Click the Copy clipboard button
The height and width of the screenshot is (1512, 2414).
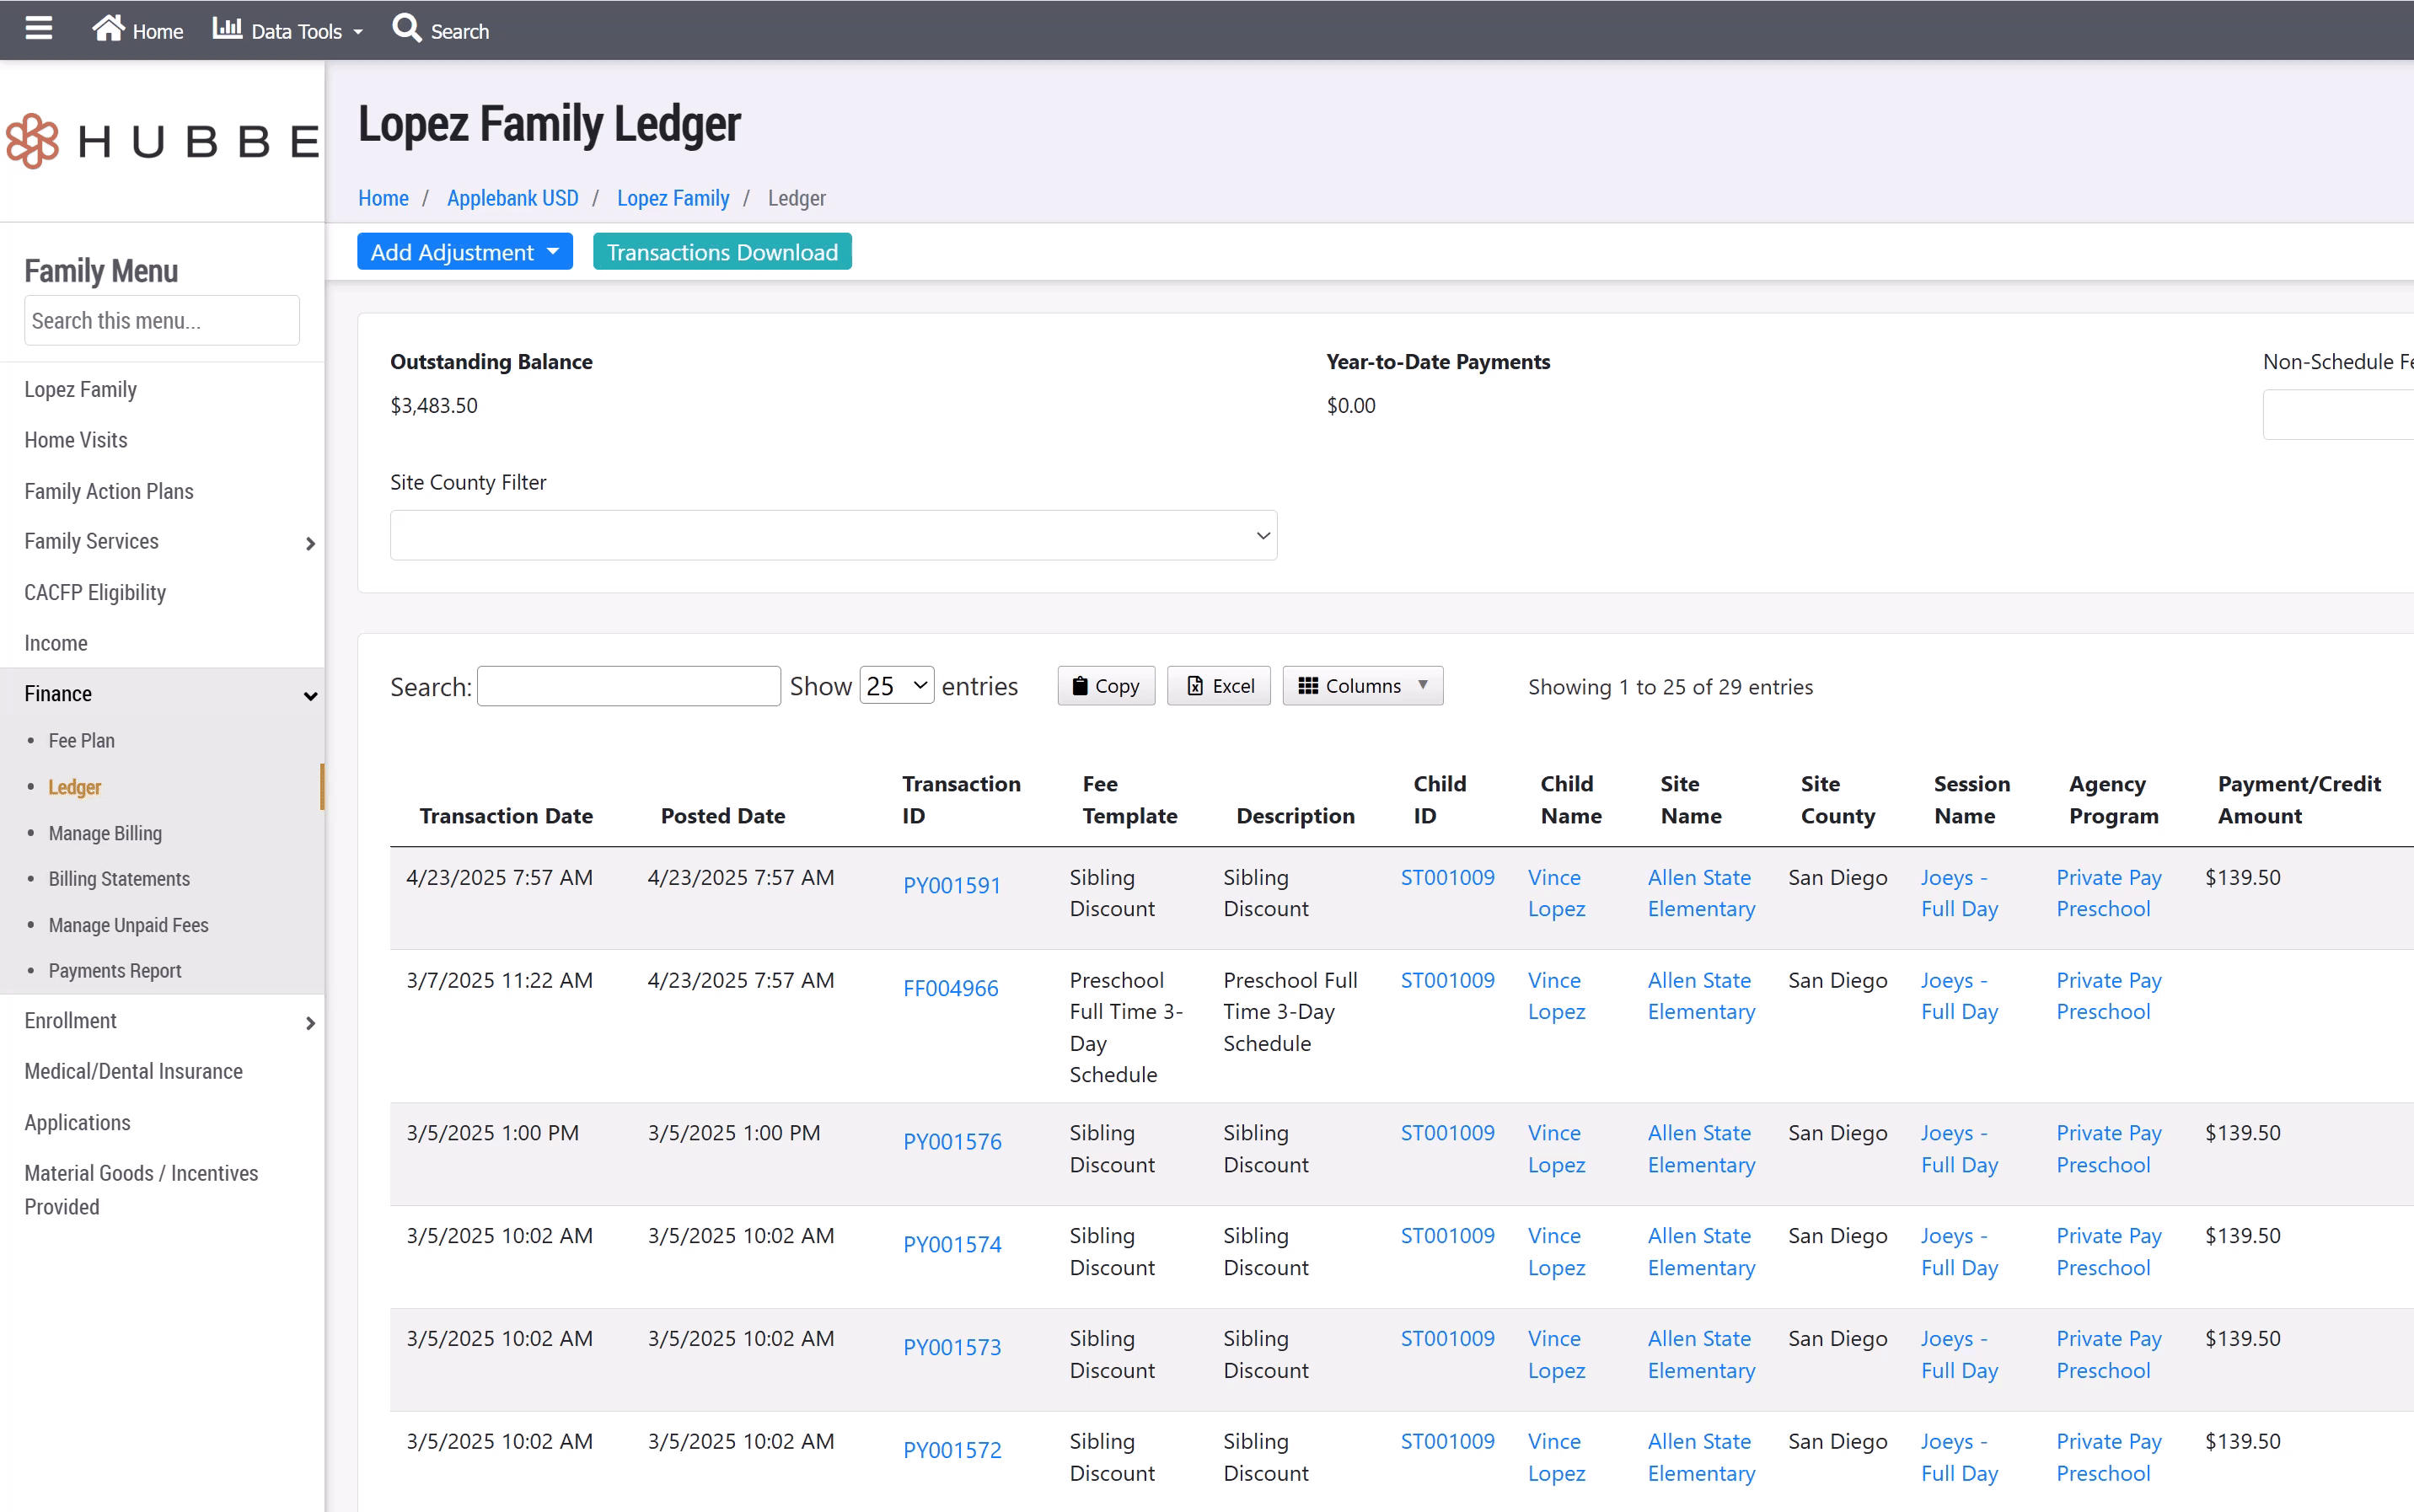[x=1105, y=686]
